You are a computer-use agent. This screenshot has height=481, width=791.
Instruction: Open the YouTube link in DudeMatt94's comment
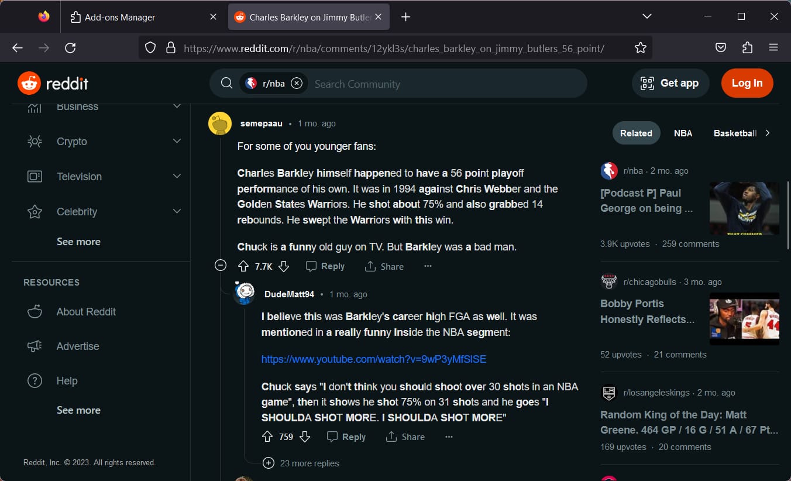tap(374, 359)
